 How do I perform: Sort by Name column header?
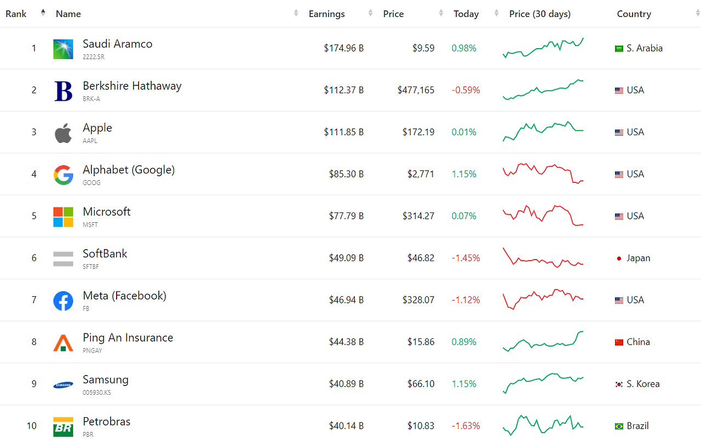pos(68,14)
